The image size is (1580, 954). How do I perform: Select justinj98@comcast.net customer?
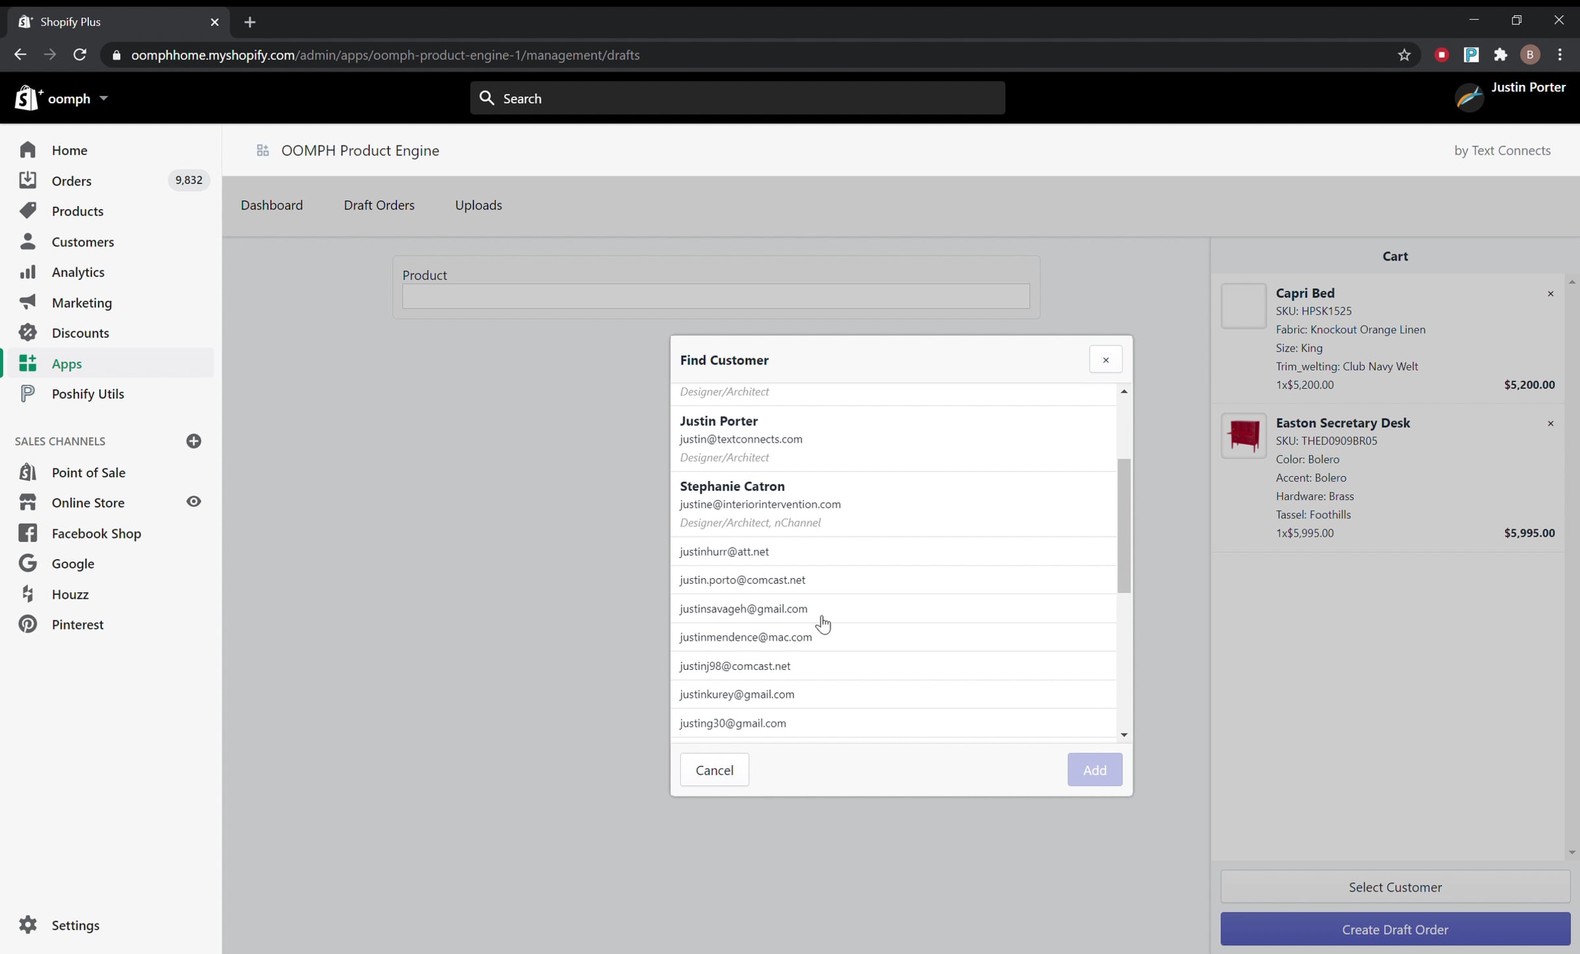click(x=893, y=666)
